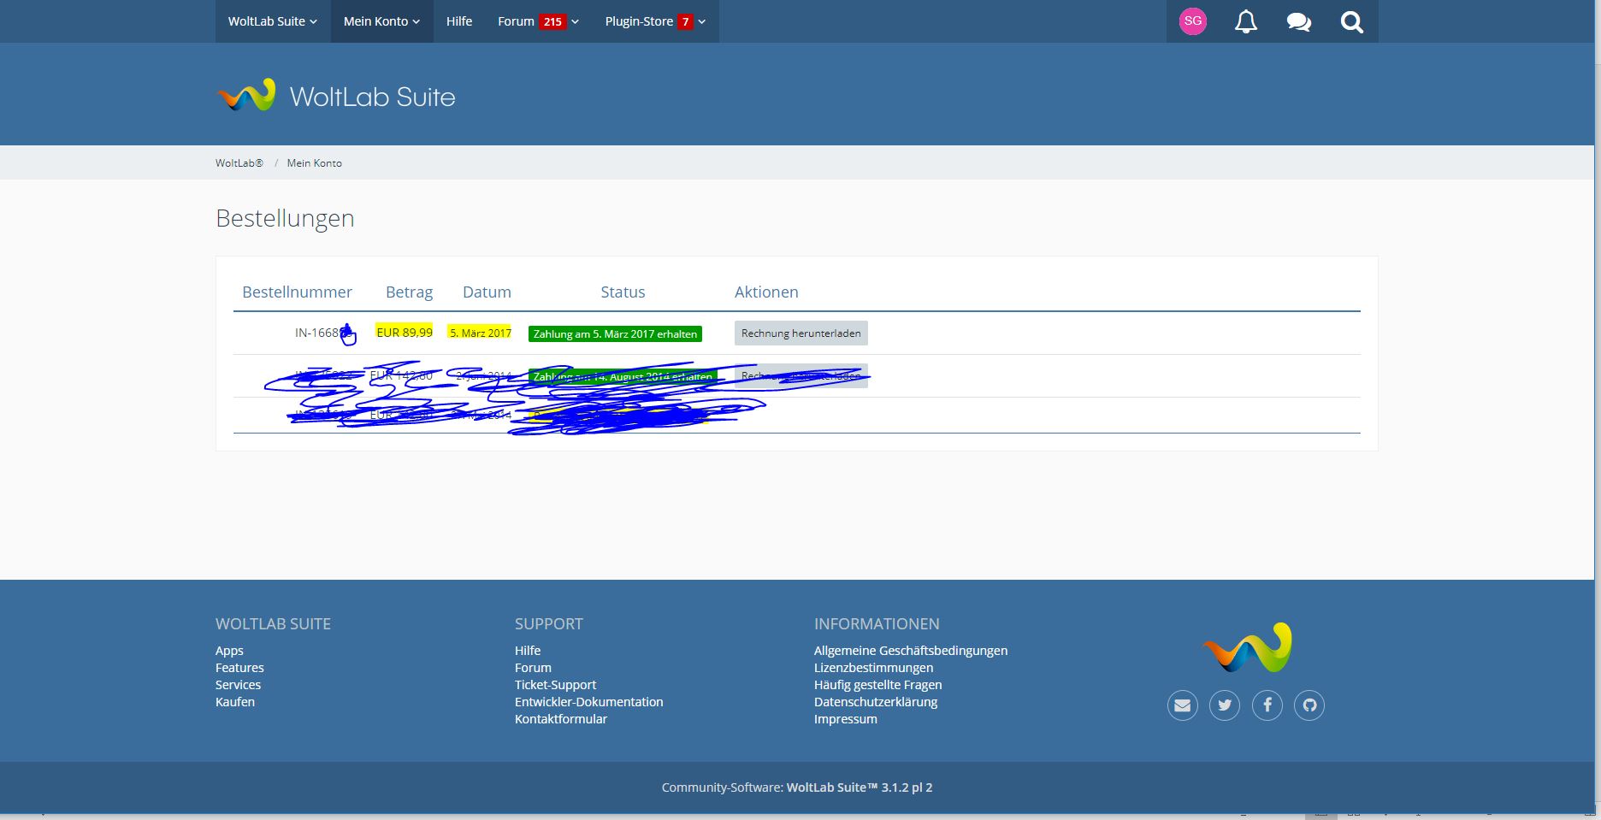The height and width of the screenshot is (820, 1601).
Task: Sort orders by Datum column
Action: pyautogui.click(x=487, y=292)
